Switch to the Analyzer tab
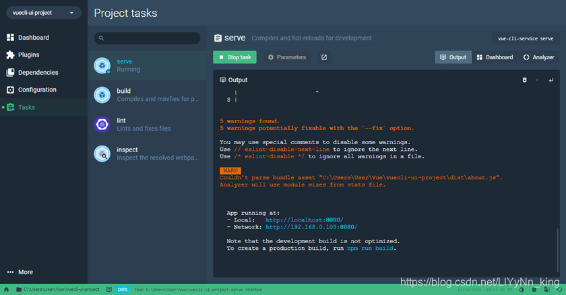Screen dimensions: 566x295 click(539, 57)
